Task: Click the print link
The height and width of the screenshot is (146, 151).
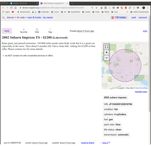Action: 145,31
